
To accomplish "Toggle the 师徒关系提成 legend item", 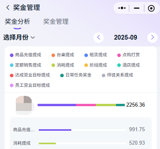I will pyautogui.click(x=118, y=75).
